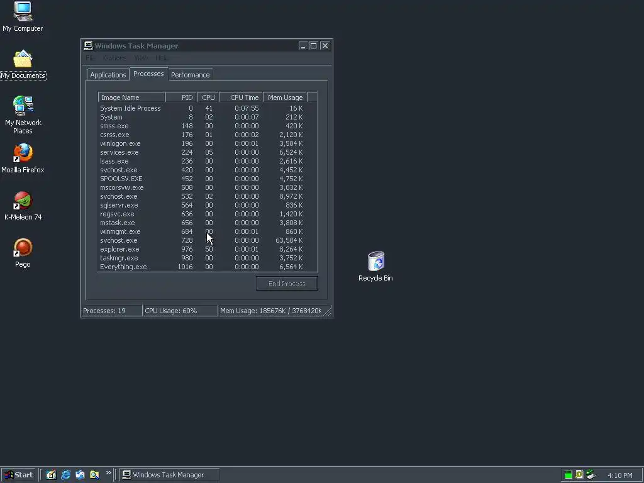This screenshot has height=483, width=644.
Task: Select the winmgmt.exe process row
Action: pyautogui.click(x=208, y=231)
